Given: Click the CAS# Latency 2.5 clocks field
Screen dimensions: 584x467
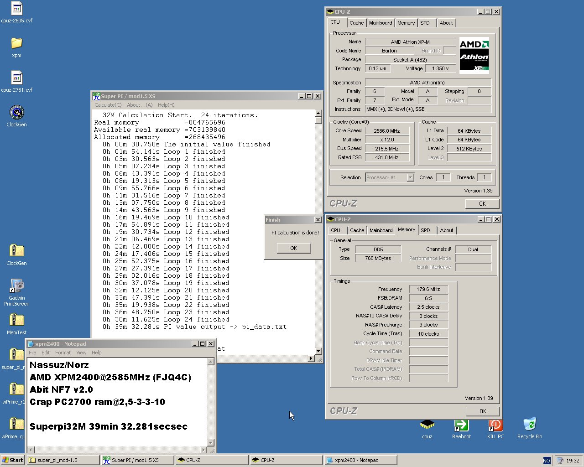Looking at the screenshot, I should point(428,307).
